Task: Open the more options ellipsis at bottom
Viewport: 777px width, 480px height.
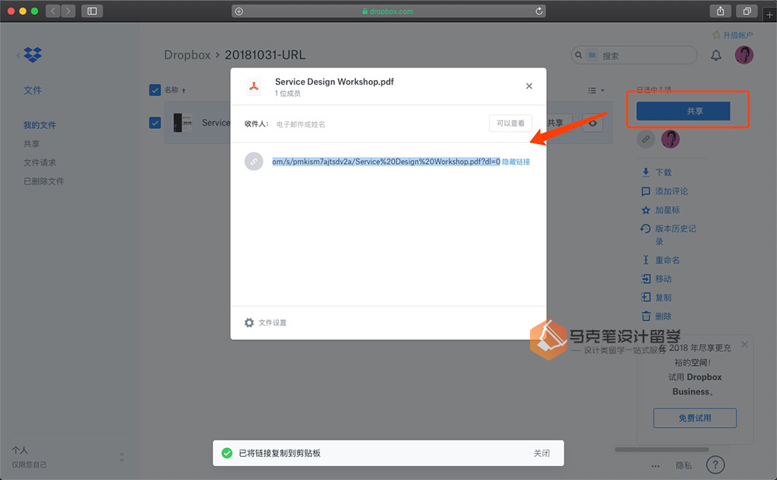Action: 656,466
